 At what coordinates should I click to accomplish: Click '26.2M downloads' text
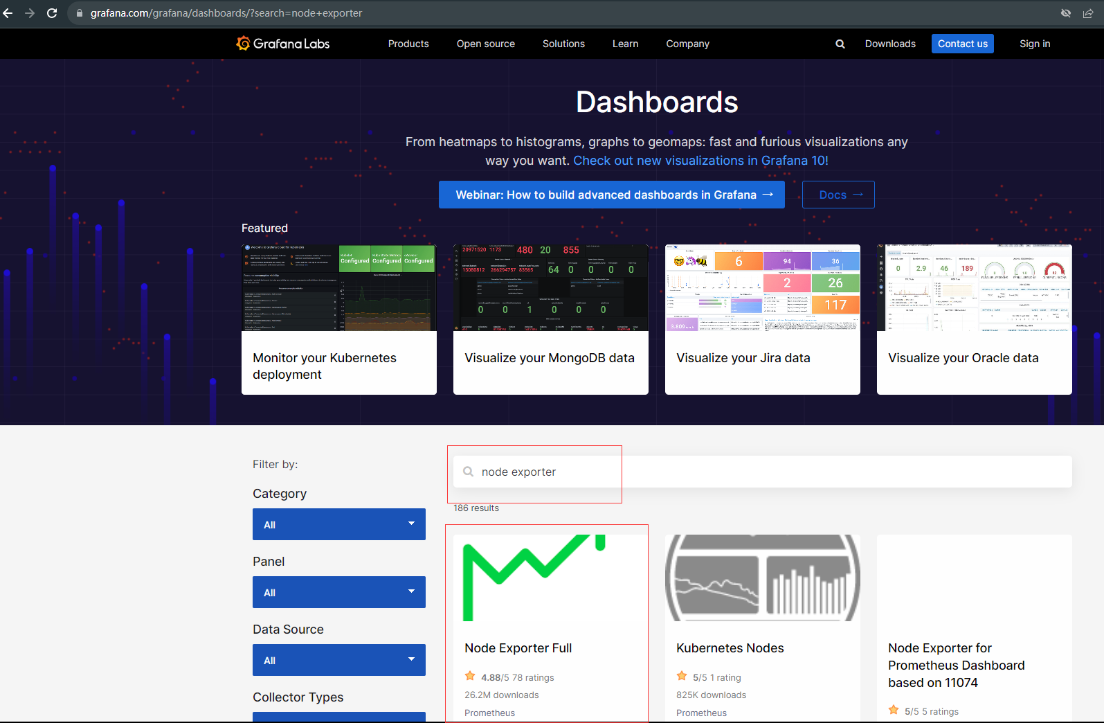point(502,695)
